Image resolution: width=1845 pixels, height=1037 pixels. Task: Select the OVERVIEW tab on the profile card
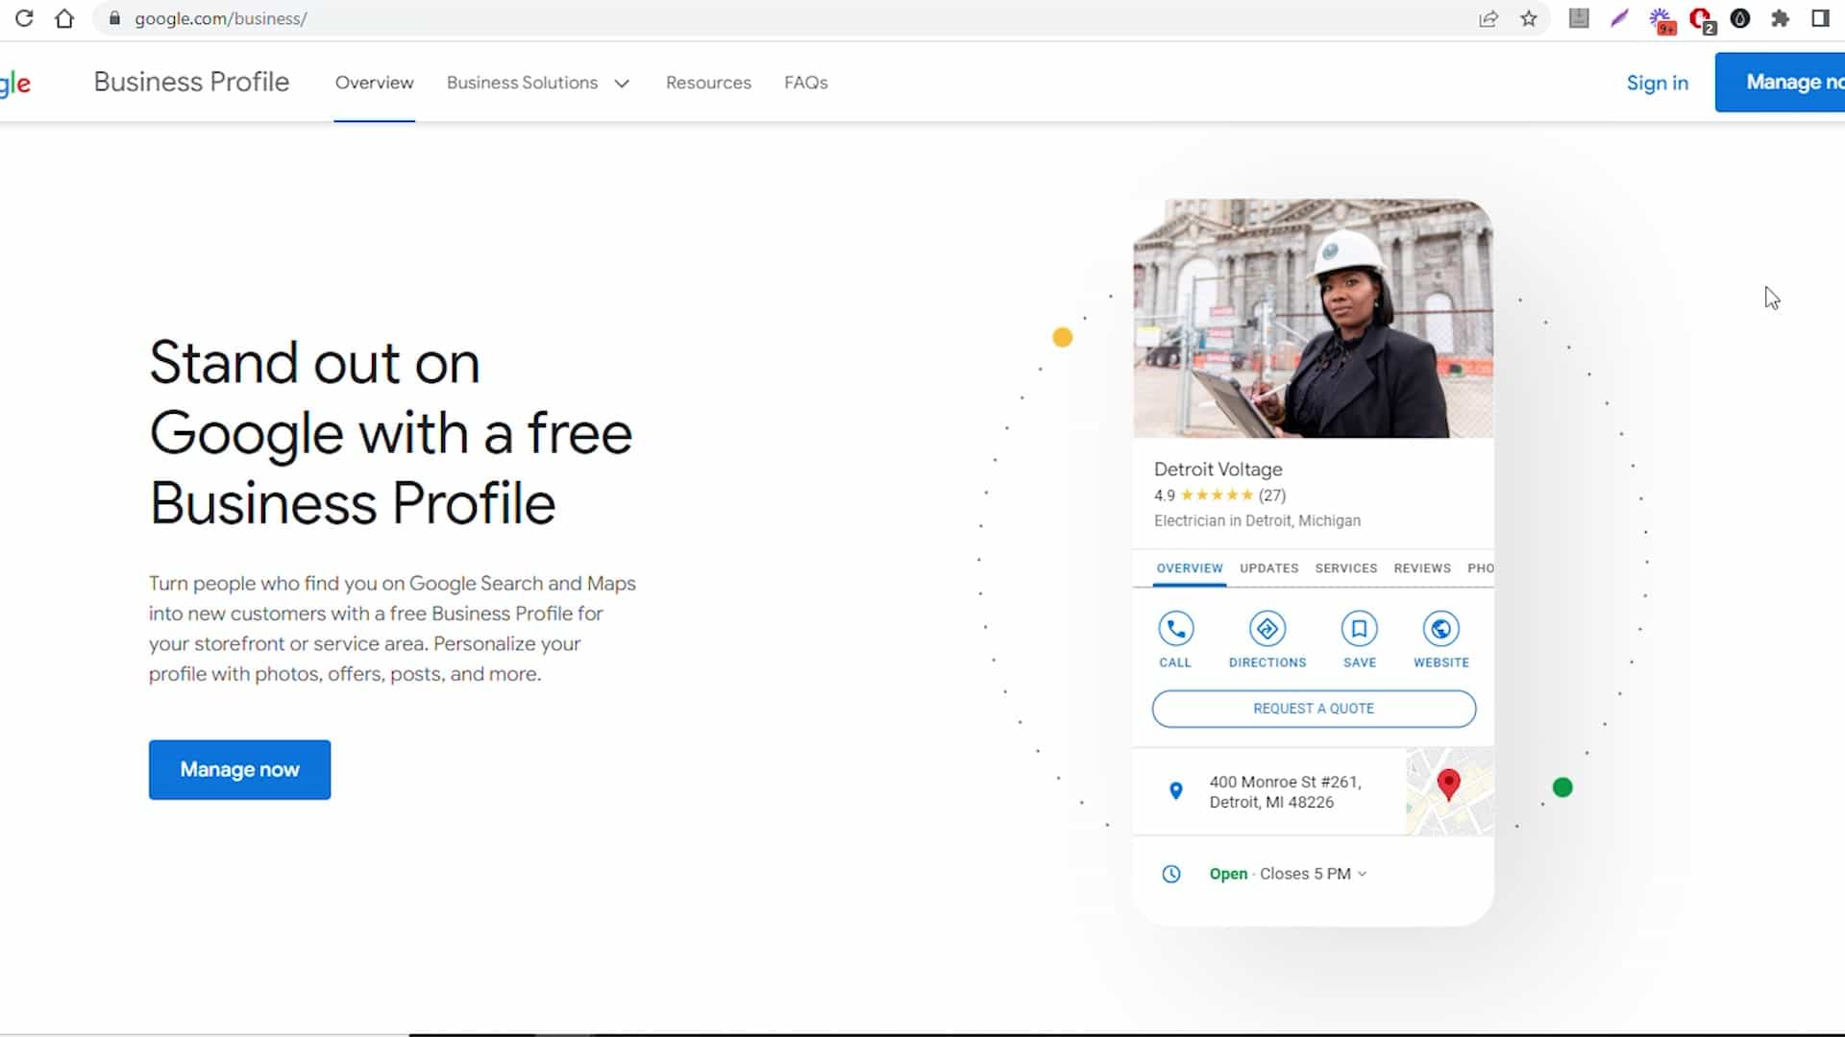pos(1189,568)
